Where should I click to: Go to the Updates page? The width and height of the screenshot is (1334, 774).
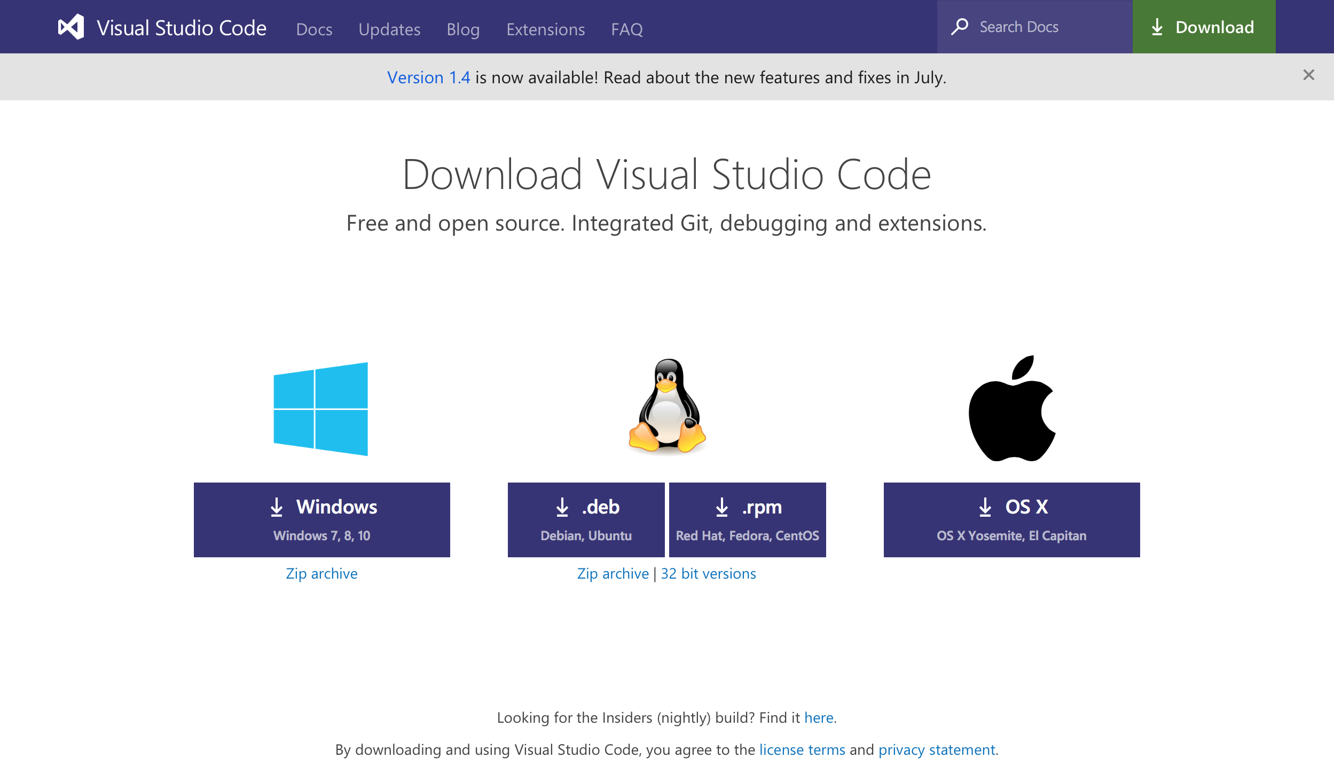tap(389, 29)
